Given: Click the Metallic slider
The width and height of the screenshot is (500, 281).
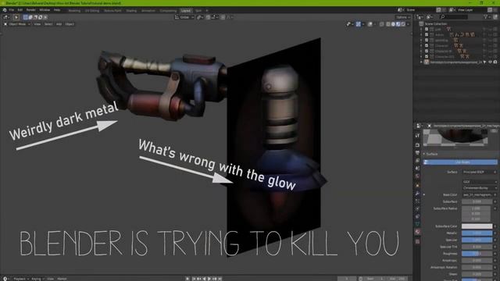Looking at the screenshot, I should [x=477, y=233].
